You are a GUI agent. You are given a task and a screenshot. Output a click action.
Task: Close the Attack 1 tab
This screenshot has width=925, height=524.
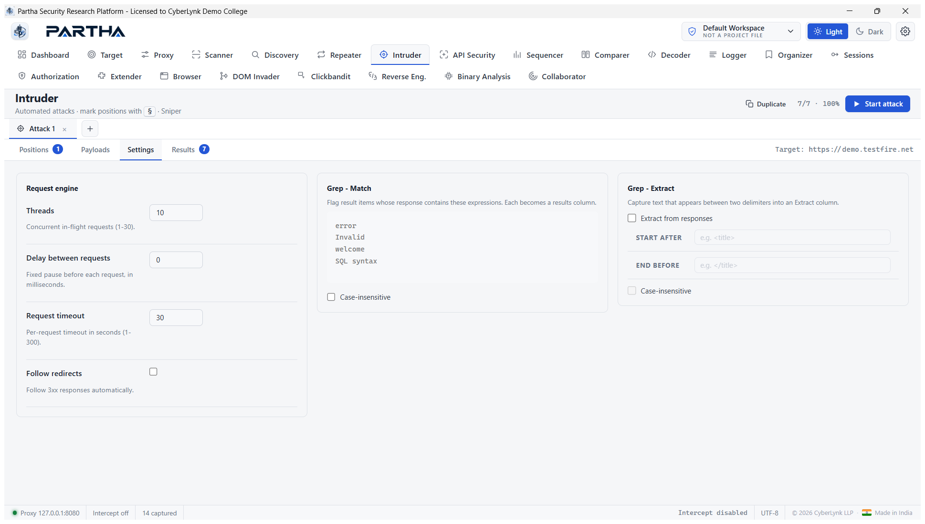point(64,129)
